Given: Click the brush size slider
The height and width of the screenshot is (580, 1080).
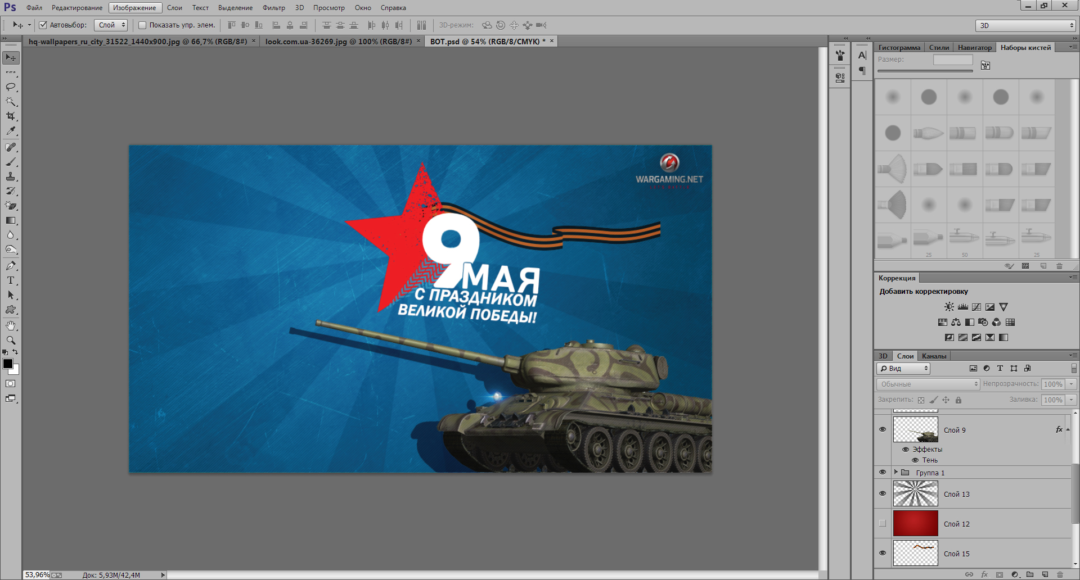Looking at the screenshot, I should point(925,71).
